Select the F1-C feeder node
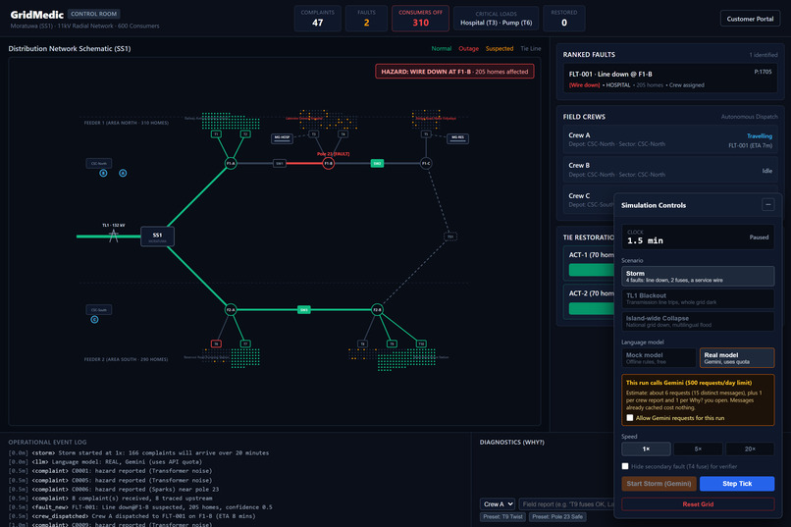 click(426, 163)
